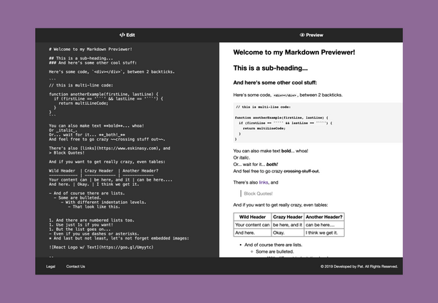Click the '// this is multi-line code:' editor line
This screenshot has width=438, height=303.
click(x=81, y=85)
